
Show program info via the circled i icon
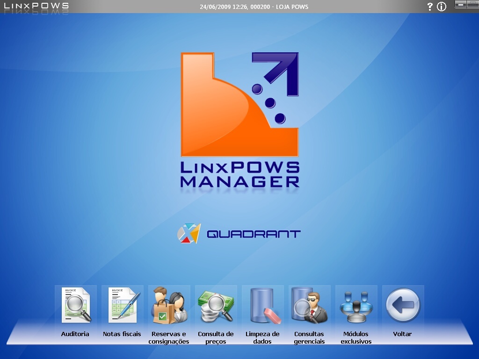click(442, 7)
